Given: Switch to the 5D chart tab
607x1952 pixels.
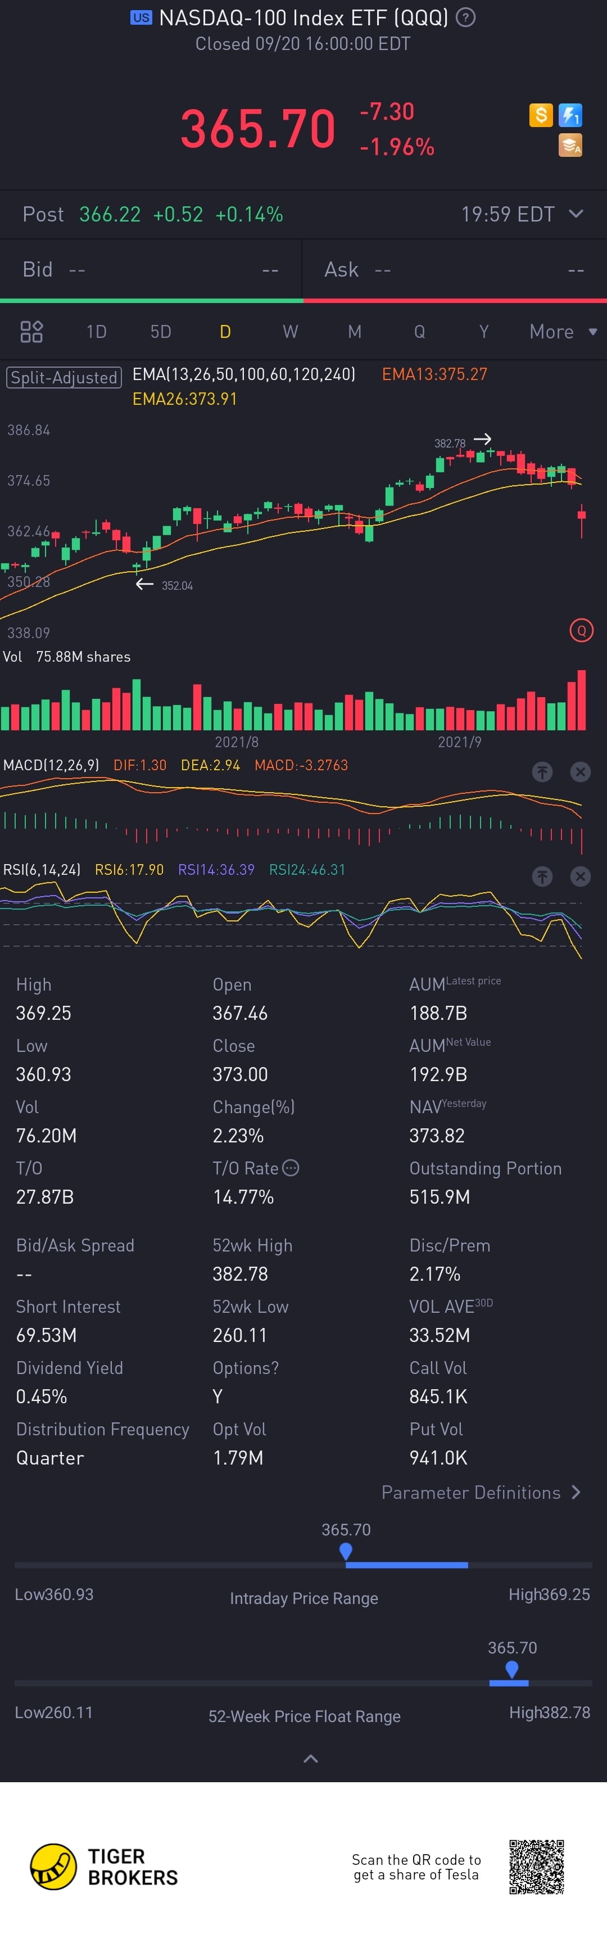Looking at the screenshot, I should (x=161, y=332).
